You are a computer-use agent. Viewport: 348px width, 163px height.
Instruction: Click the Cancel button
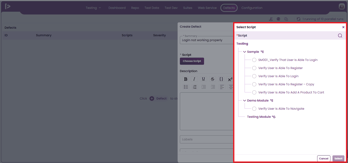(x=324, y=158)
